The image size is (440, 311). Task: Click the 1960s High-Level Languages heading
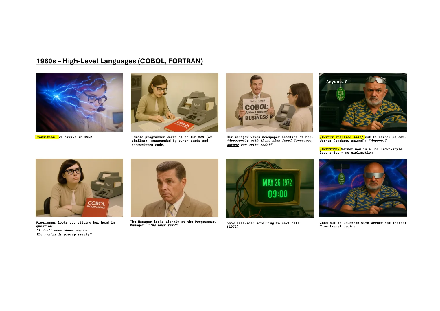tap(120, 61)
